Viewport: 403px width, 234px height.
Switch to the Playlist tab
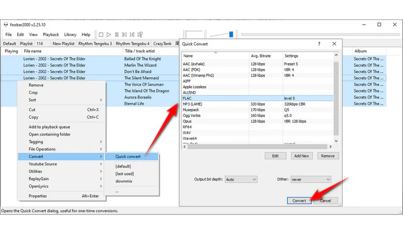26,44
